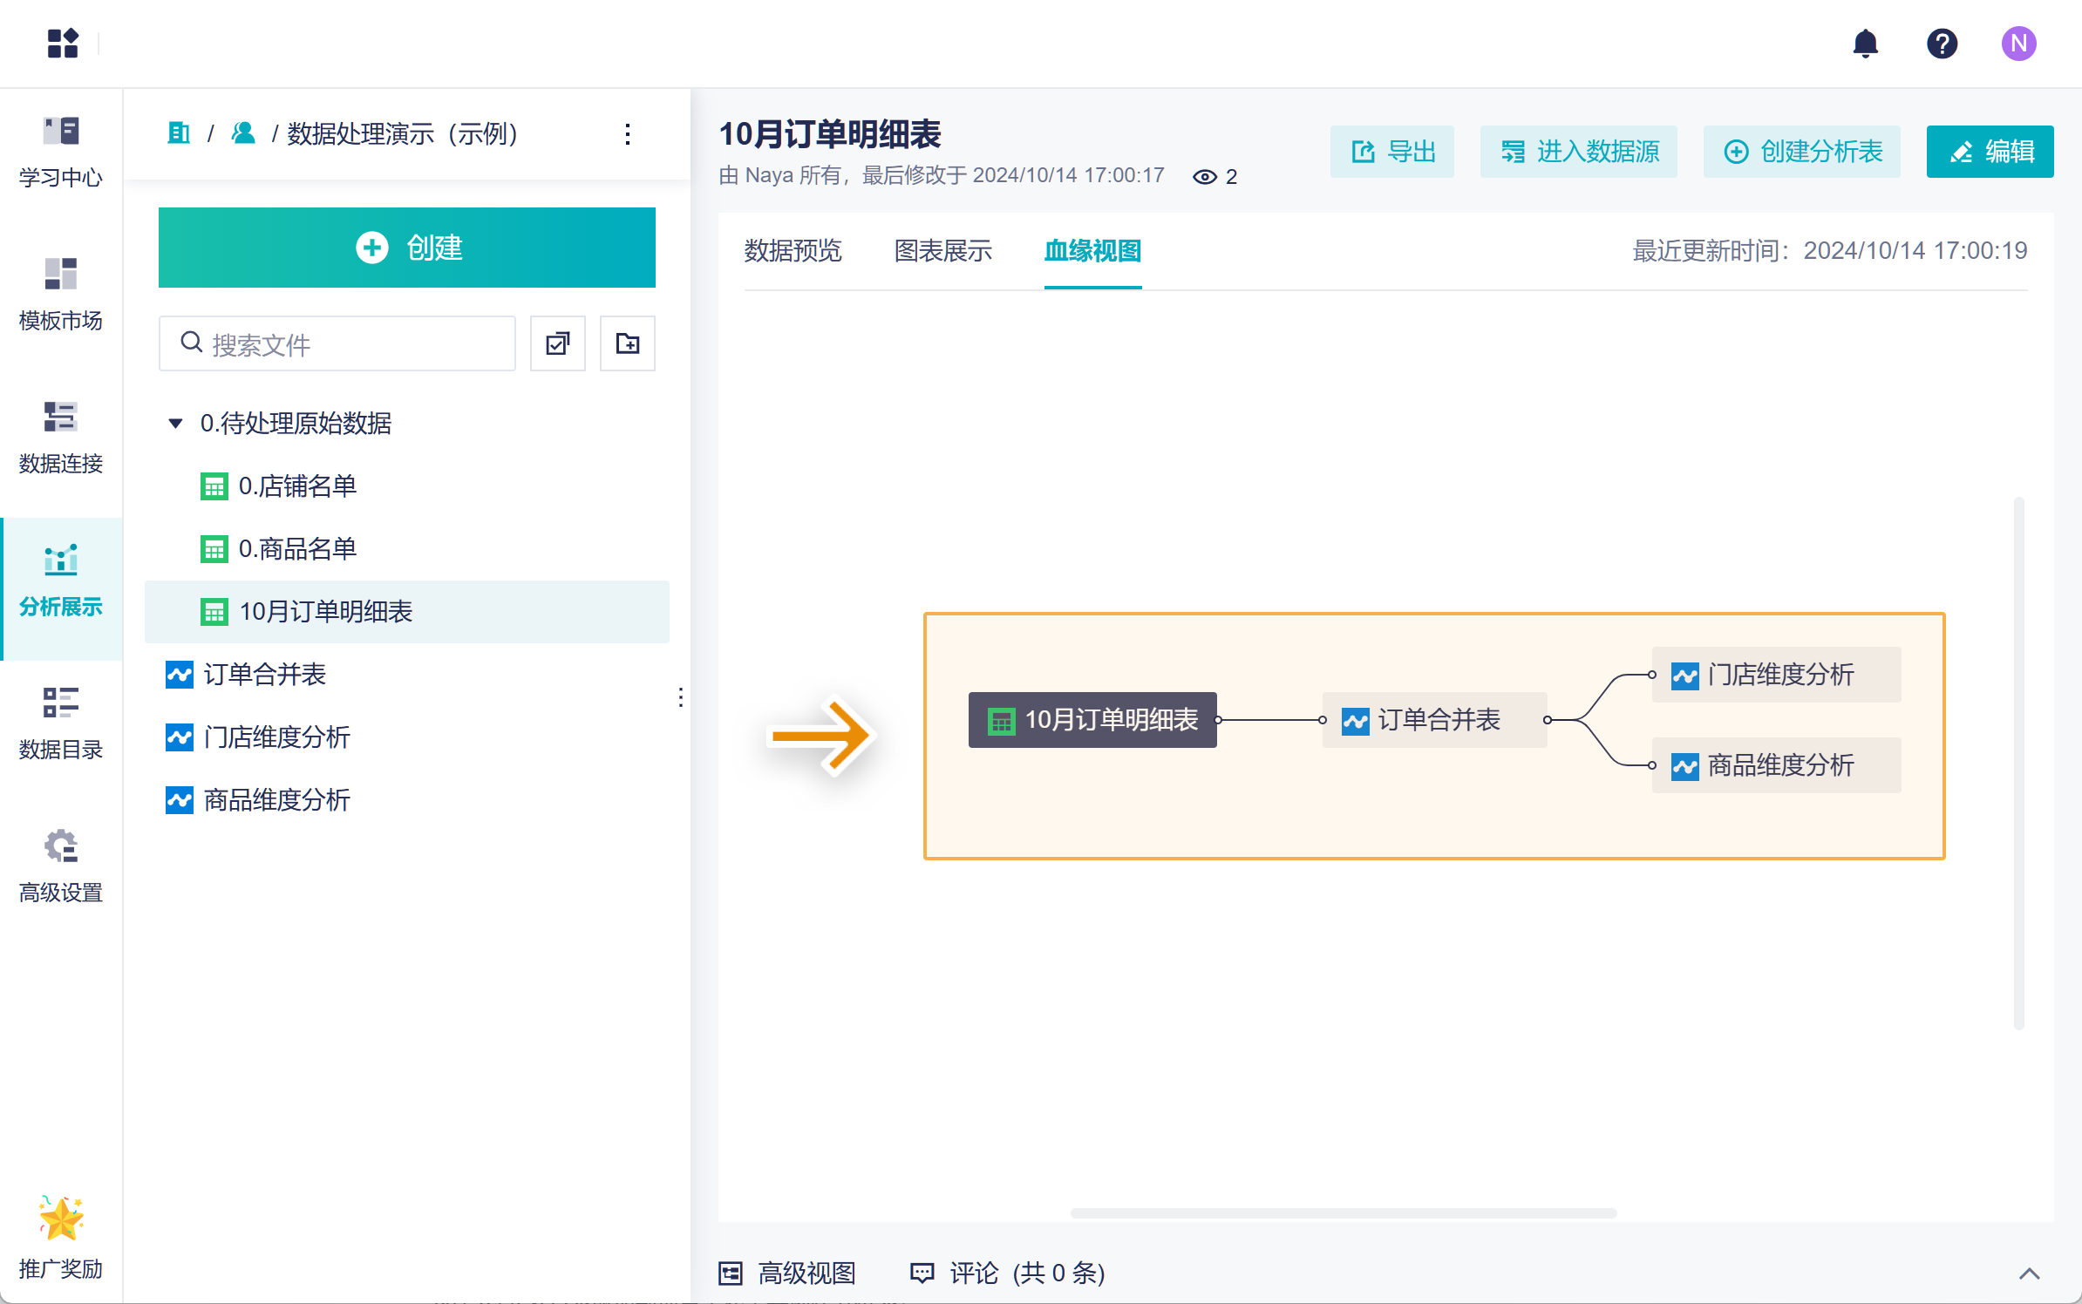The width and height of the screenshot is (2082, 1304).
Task: Expand the bottom panel chevron arrow
Action: pos(2029,1273)
